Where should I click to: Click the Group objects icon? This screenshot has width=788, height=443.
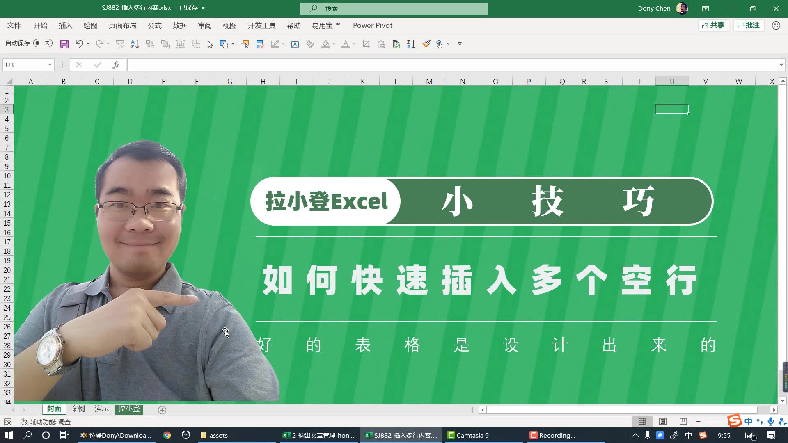tap(180, 44)
